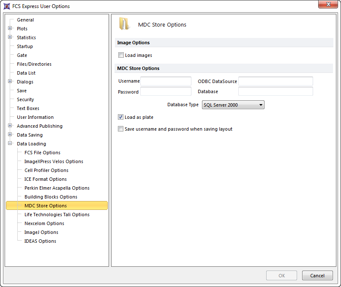Select Perkin Elmer Acapella Options

coord(57,188)
